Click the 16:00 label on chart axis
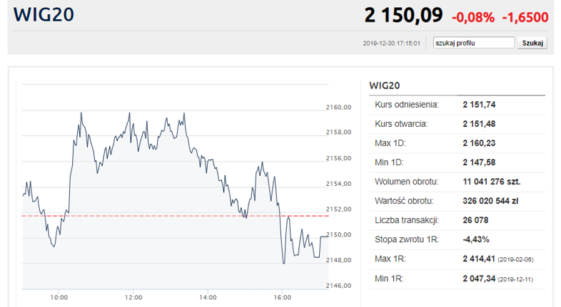The height and width of the screenshot is (307, 561). click(x=283, y=297)
